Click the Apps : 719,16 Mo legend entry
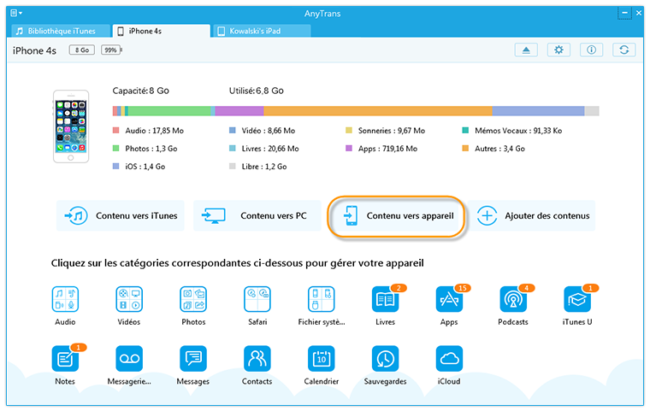 [x=381, y=149]
